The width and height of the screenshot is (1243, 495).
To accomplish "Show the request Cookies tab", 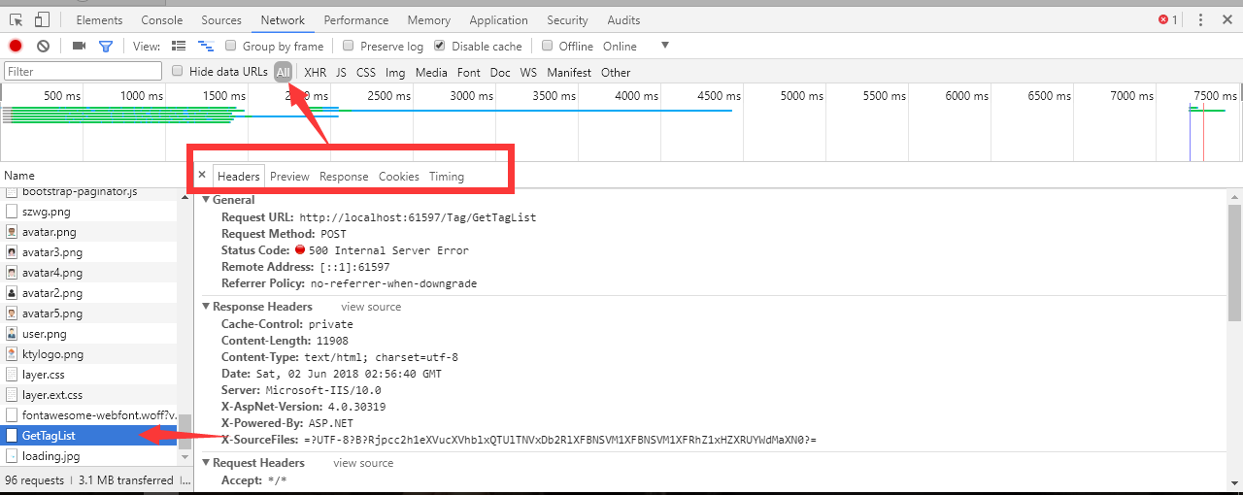I will [x=399, y=177].
